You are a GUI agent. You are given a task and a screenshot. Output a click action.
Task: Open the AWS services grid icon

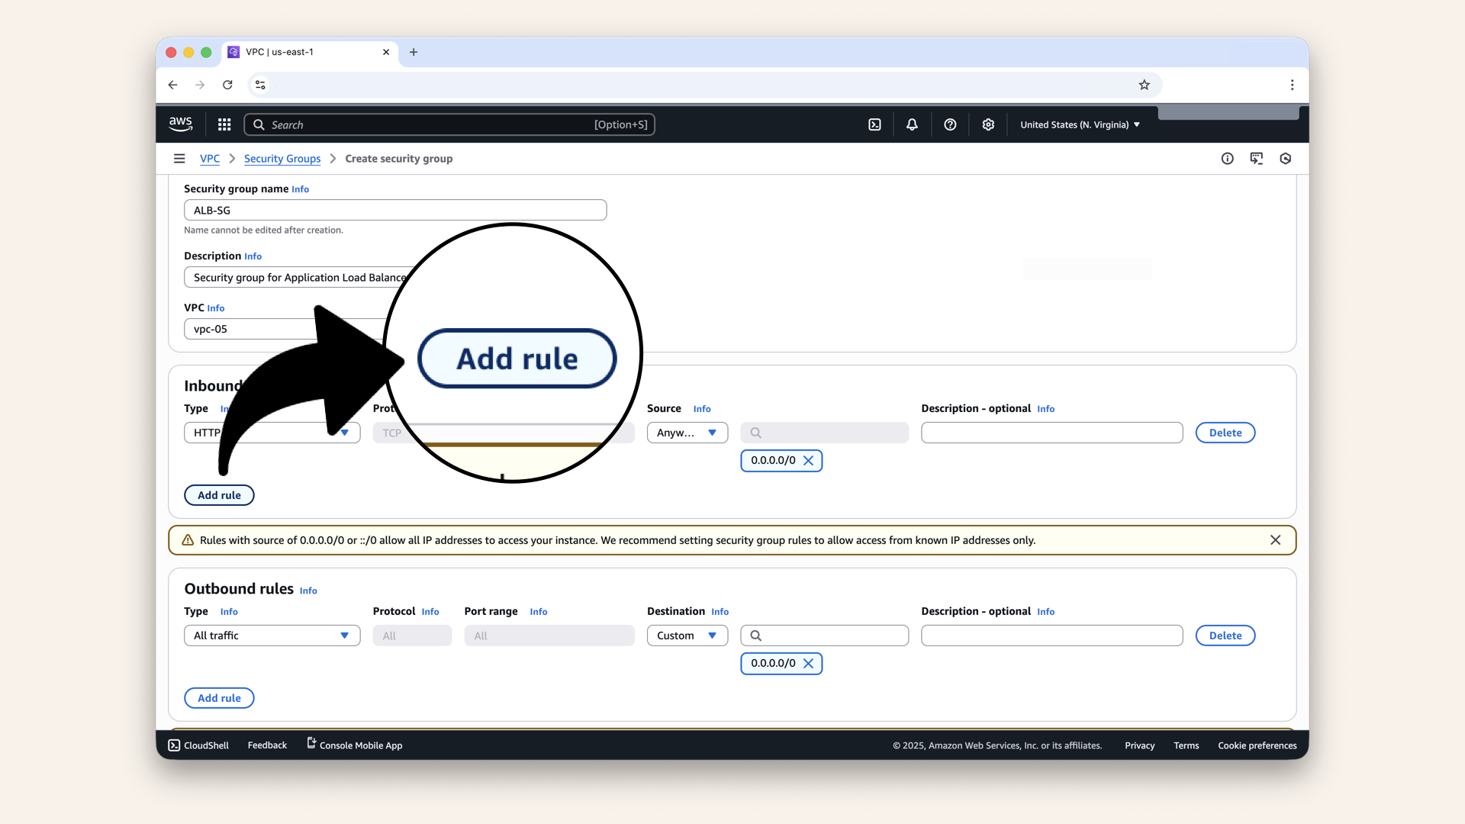224,124
